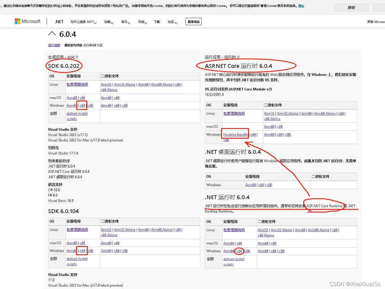
Task: Download SDK 6.0.104 Windows x64 installer
Action: point(82,251)
